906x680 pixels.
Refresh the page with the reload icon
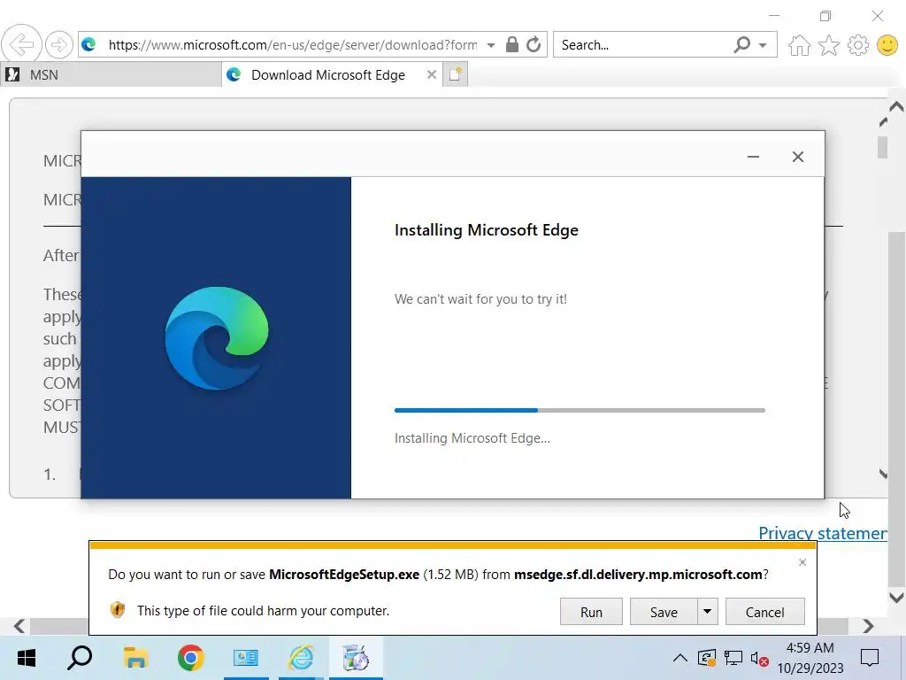[x=534, y=44]
